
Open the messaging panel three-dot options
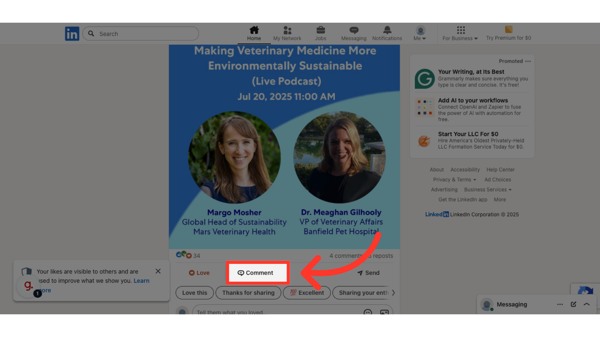[560, 304]
